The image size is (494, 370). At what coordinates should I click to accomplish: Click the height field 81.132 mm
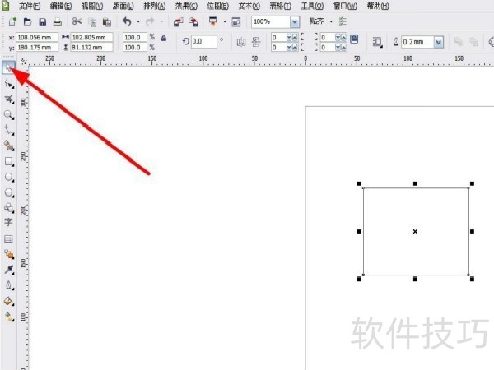click(x=91, y=47)
